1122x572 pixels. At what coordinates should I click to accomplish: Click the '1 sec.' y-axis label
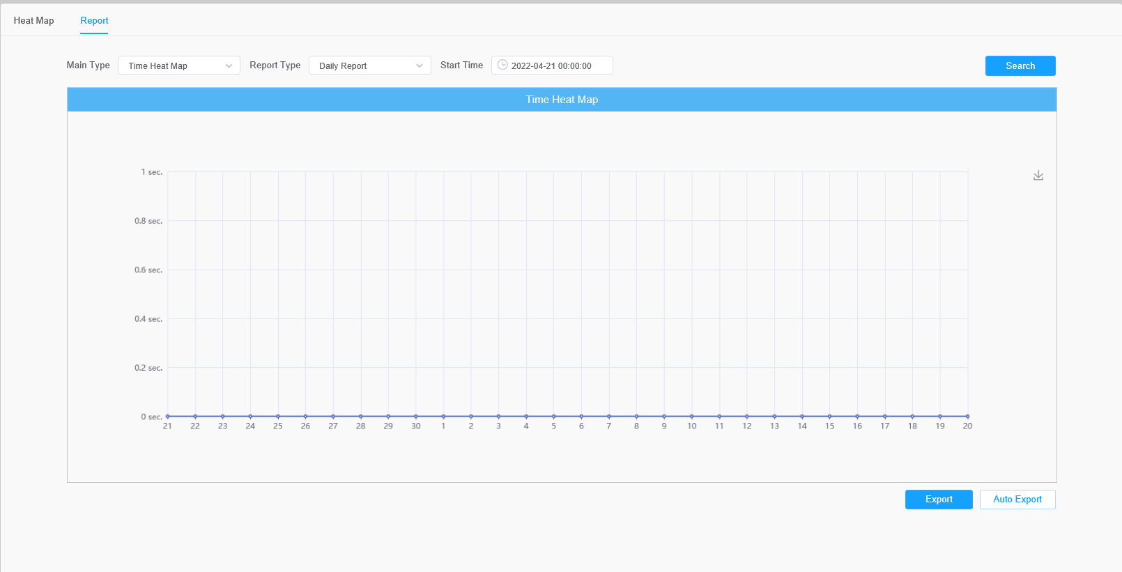click(152, 172)
